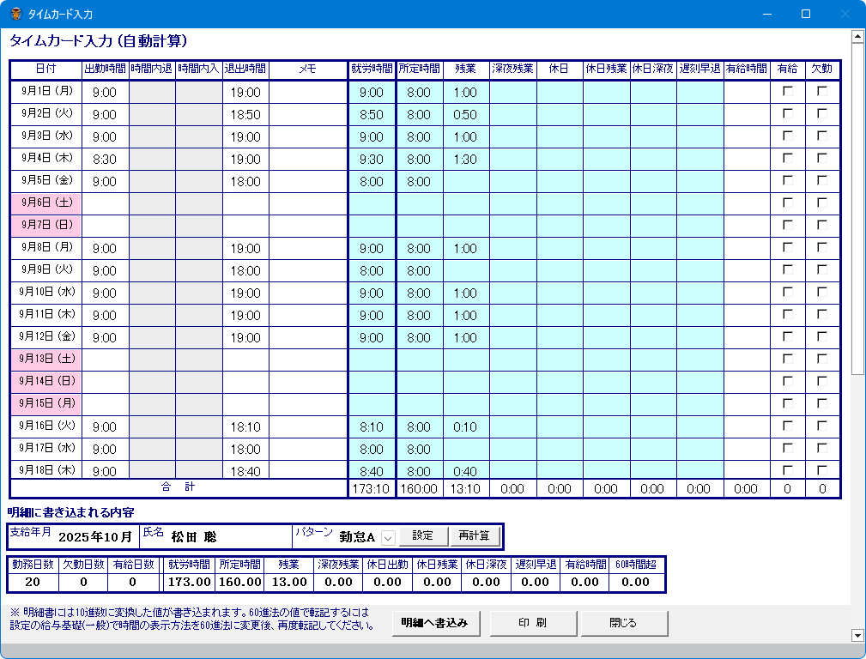Click empty 出勤時間 cell for 9月13日
Image resolution: width=866 pixels, height=659 pixels.
coord(105,360)
